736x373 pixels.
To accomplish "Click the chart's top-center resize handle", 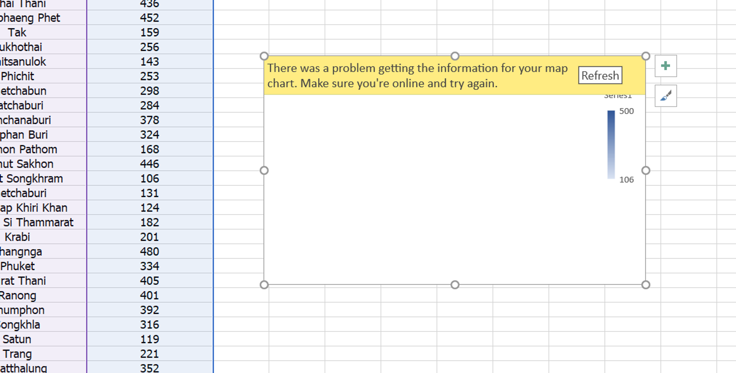I will pyautogui.click(x=455, y=56).
